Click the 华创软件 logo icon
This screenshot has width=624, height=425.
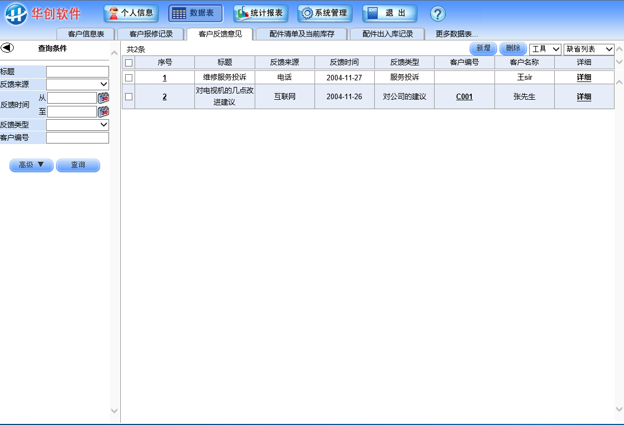point(16,14)
